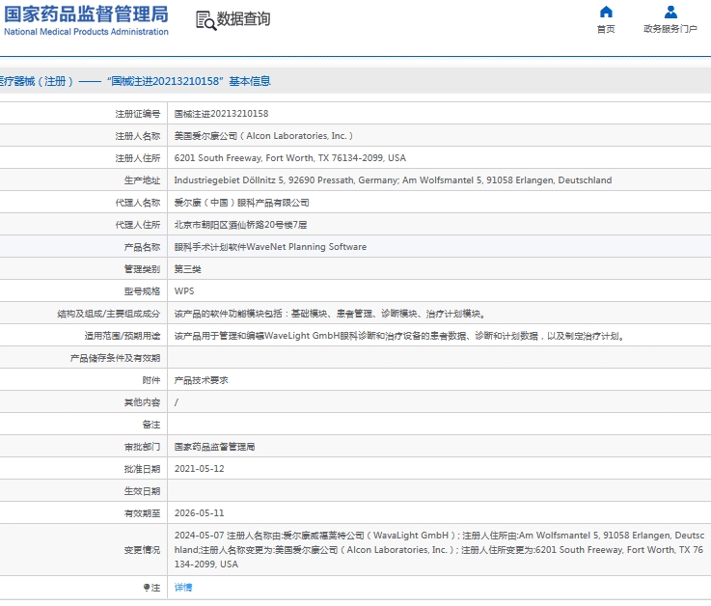This screenshot has width=711, height=606.
Task: Click the 生效日期 row label
Action: click(143, 491)
